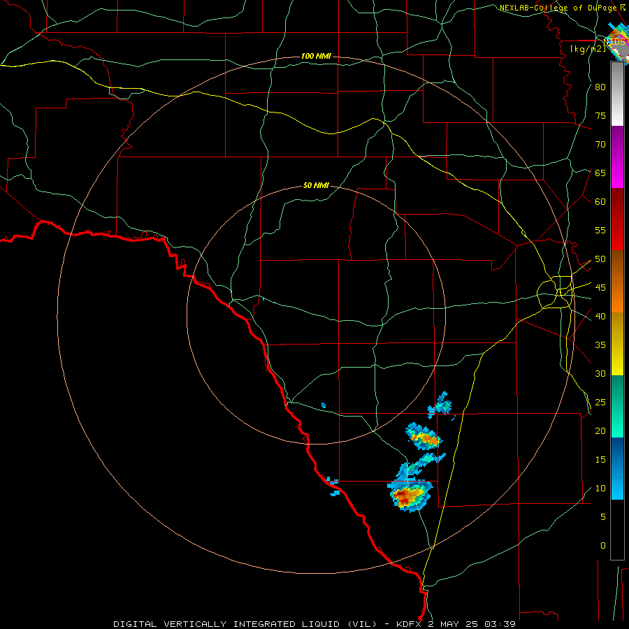Click the "50 NMI" range ring label
The image size is (629, 629).
(316, 185)
